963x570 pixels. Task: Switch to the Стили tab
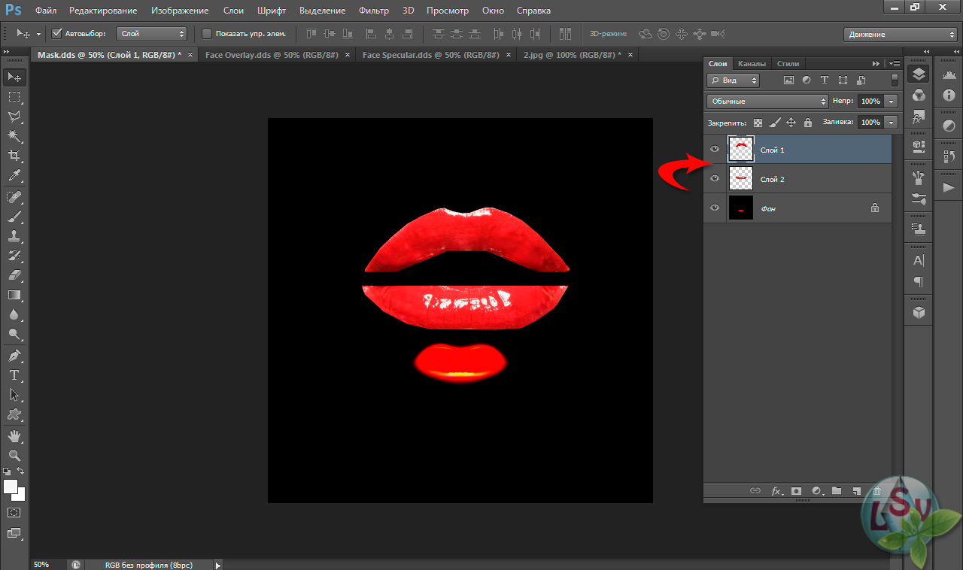click(x=788, y=64)
